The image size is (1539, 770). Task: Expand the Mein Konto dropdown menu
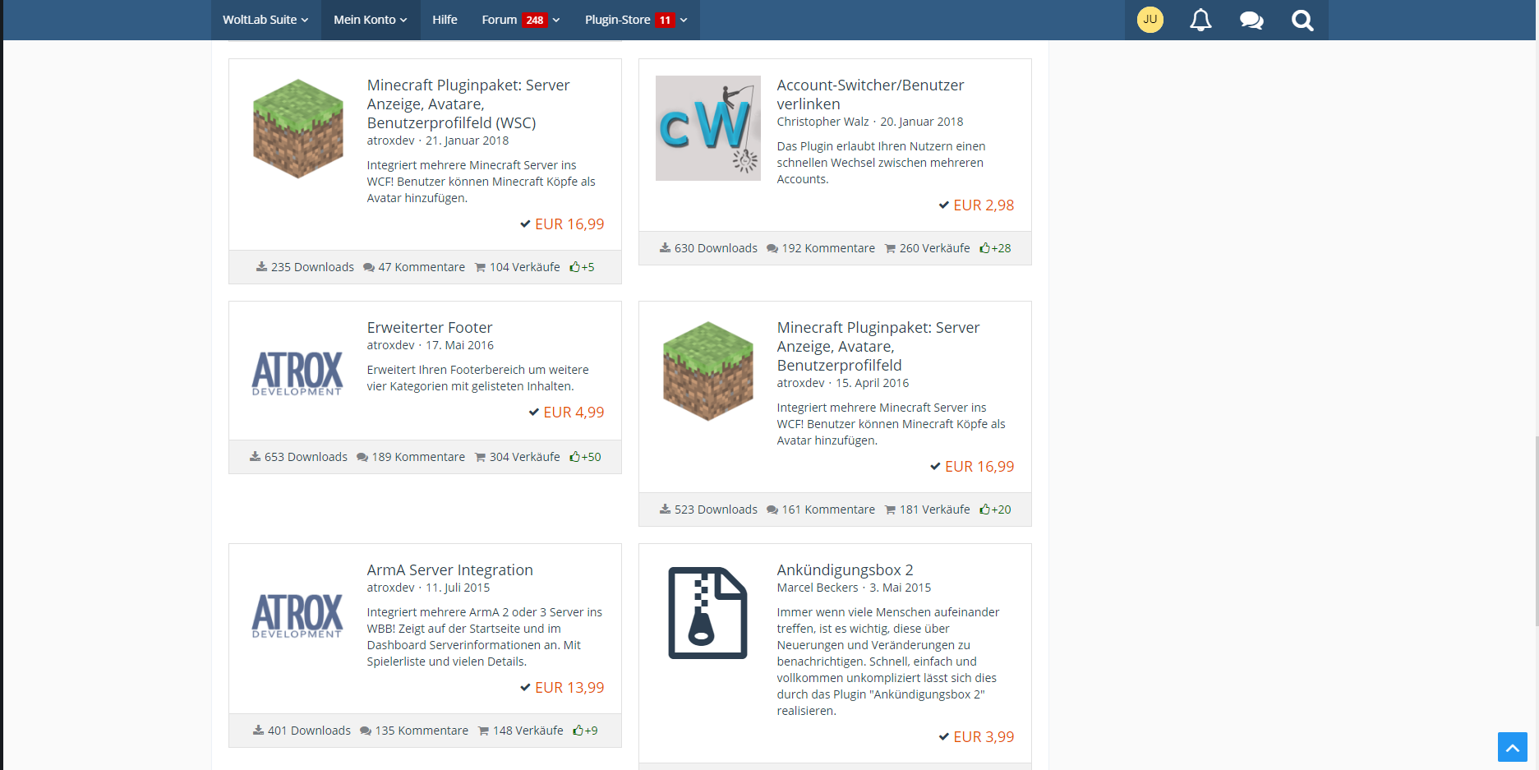point(370,20)
